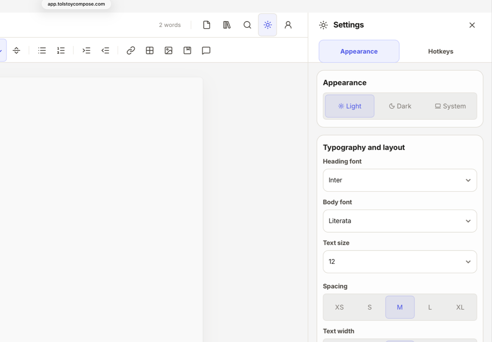Insert a horizontal divider
Viewport: 492px width, 342px height.
16,50
